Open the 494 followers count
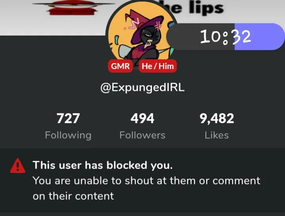 [x=142, y=118]
